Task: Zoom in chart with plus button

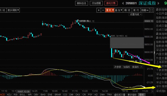Action: 99,10
